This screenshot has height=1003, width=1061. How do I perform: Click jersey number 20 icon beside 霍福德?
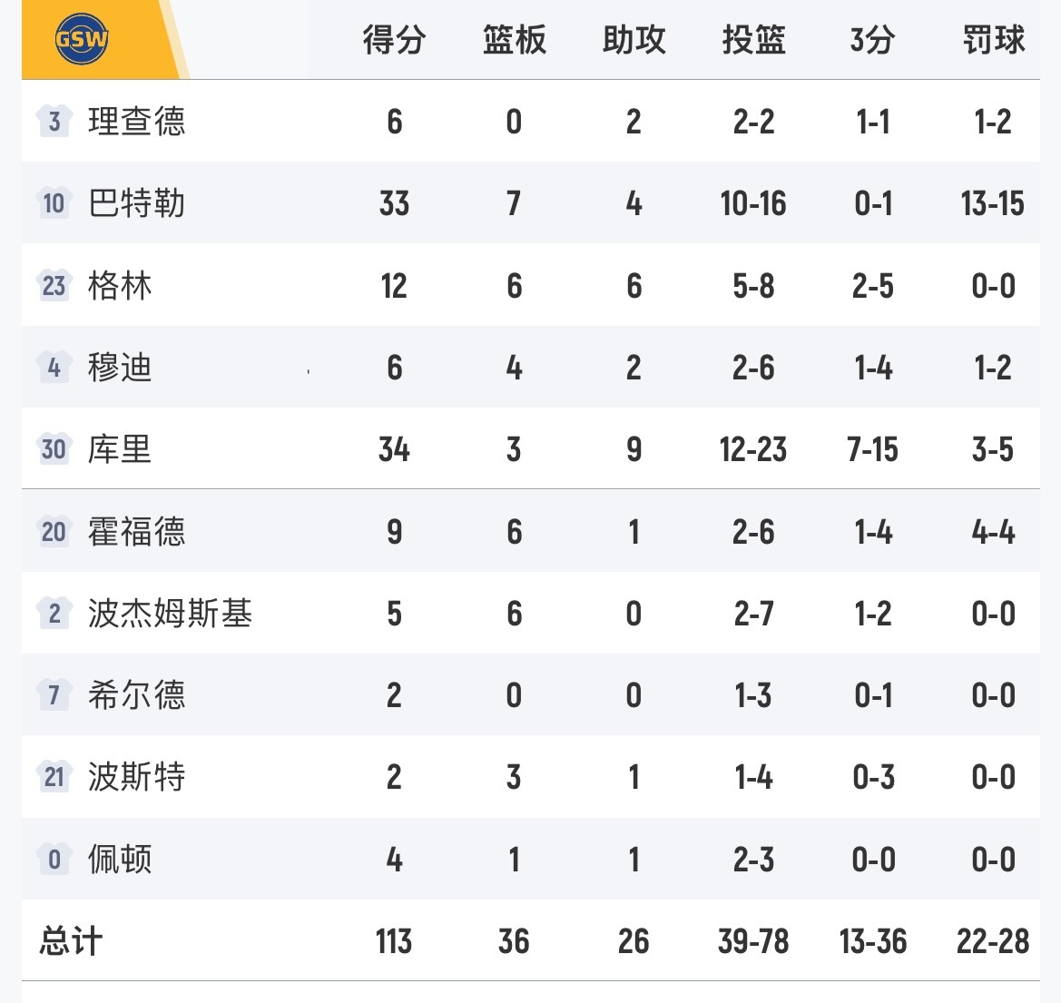[x=54, y=531]
